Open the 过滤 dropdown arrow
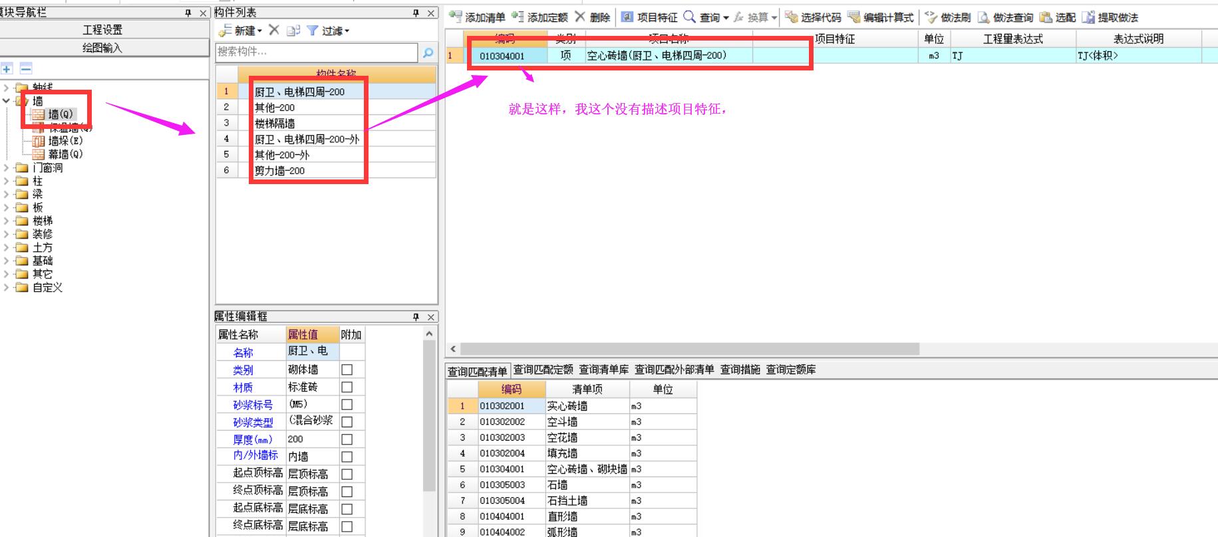 [x=347, y=31]
